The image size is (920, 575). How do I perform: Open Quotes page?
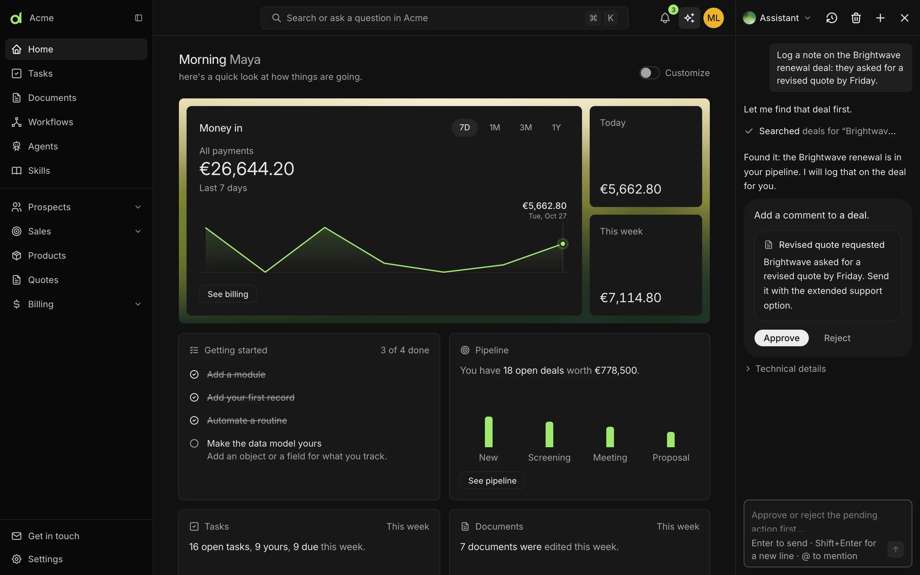coord(76,280)
